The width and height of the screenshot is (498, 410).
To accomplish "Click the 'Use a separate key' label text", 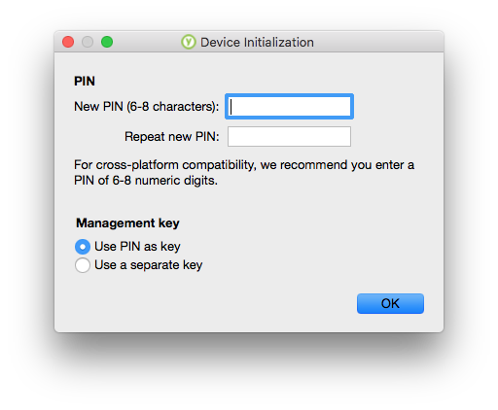I will (x=149, y=265).
